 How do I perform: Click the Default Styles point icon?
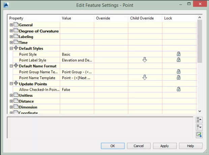pyautogui.click(x=16, y=48)
